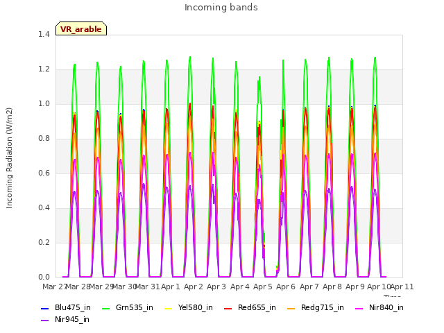Click the red Red655_in legend swatch
This screenshot has width=444, height=333.
228,308
